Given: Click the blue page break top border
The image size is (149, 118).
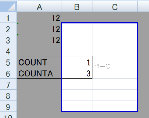Looking at the screenshot, I should tap(100, 23).
